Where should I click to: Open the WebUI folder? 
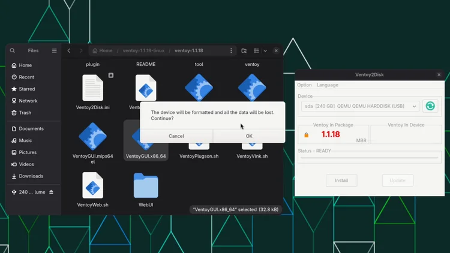[146, 189]
